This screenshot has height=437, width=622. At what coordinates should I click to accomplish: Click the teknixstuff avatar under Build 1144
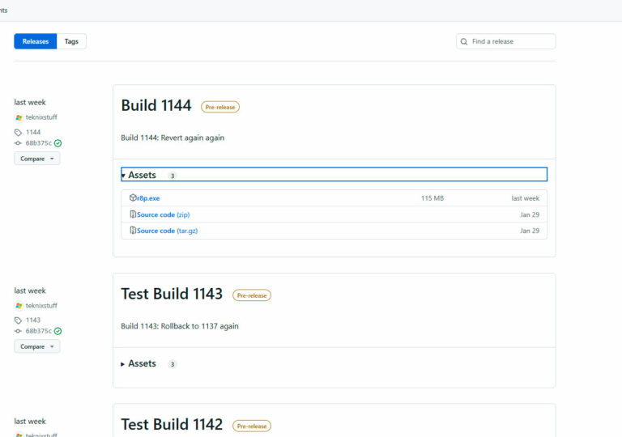(x=19, y=117)
